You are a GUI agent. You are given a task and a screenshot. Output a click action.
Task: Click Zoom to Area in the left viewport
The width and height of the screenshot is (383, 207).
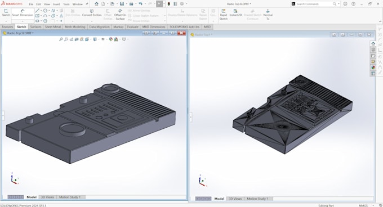click(66, 39)
